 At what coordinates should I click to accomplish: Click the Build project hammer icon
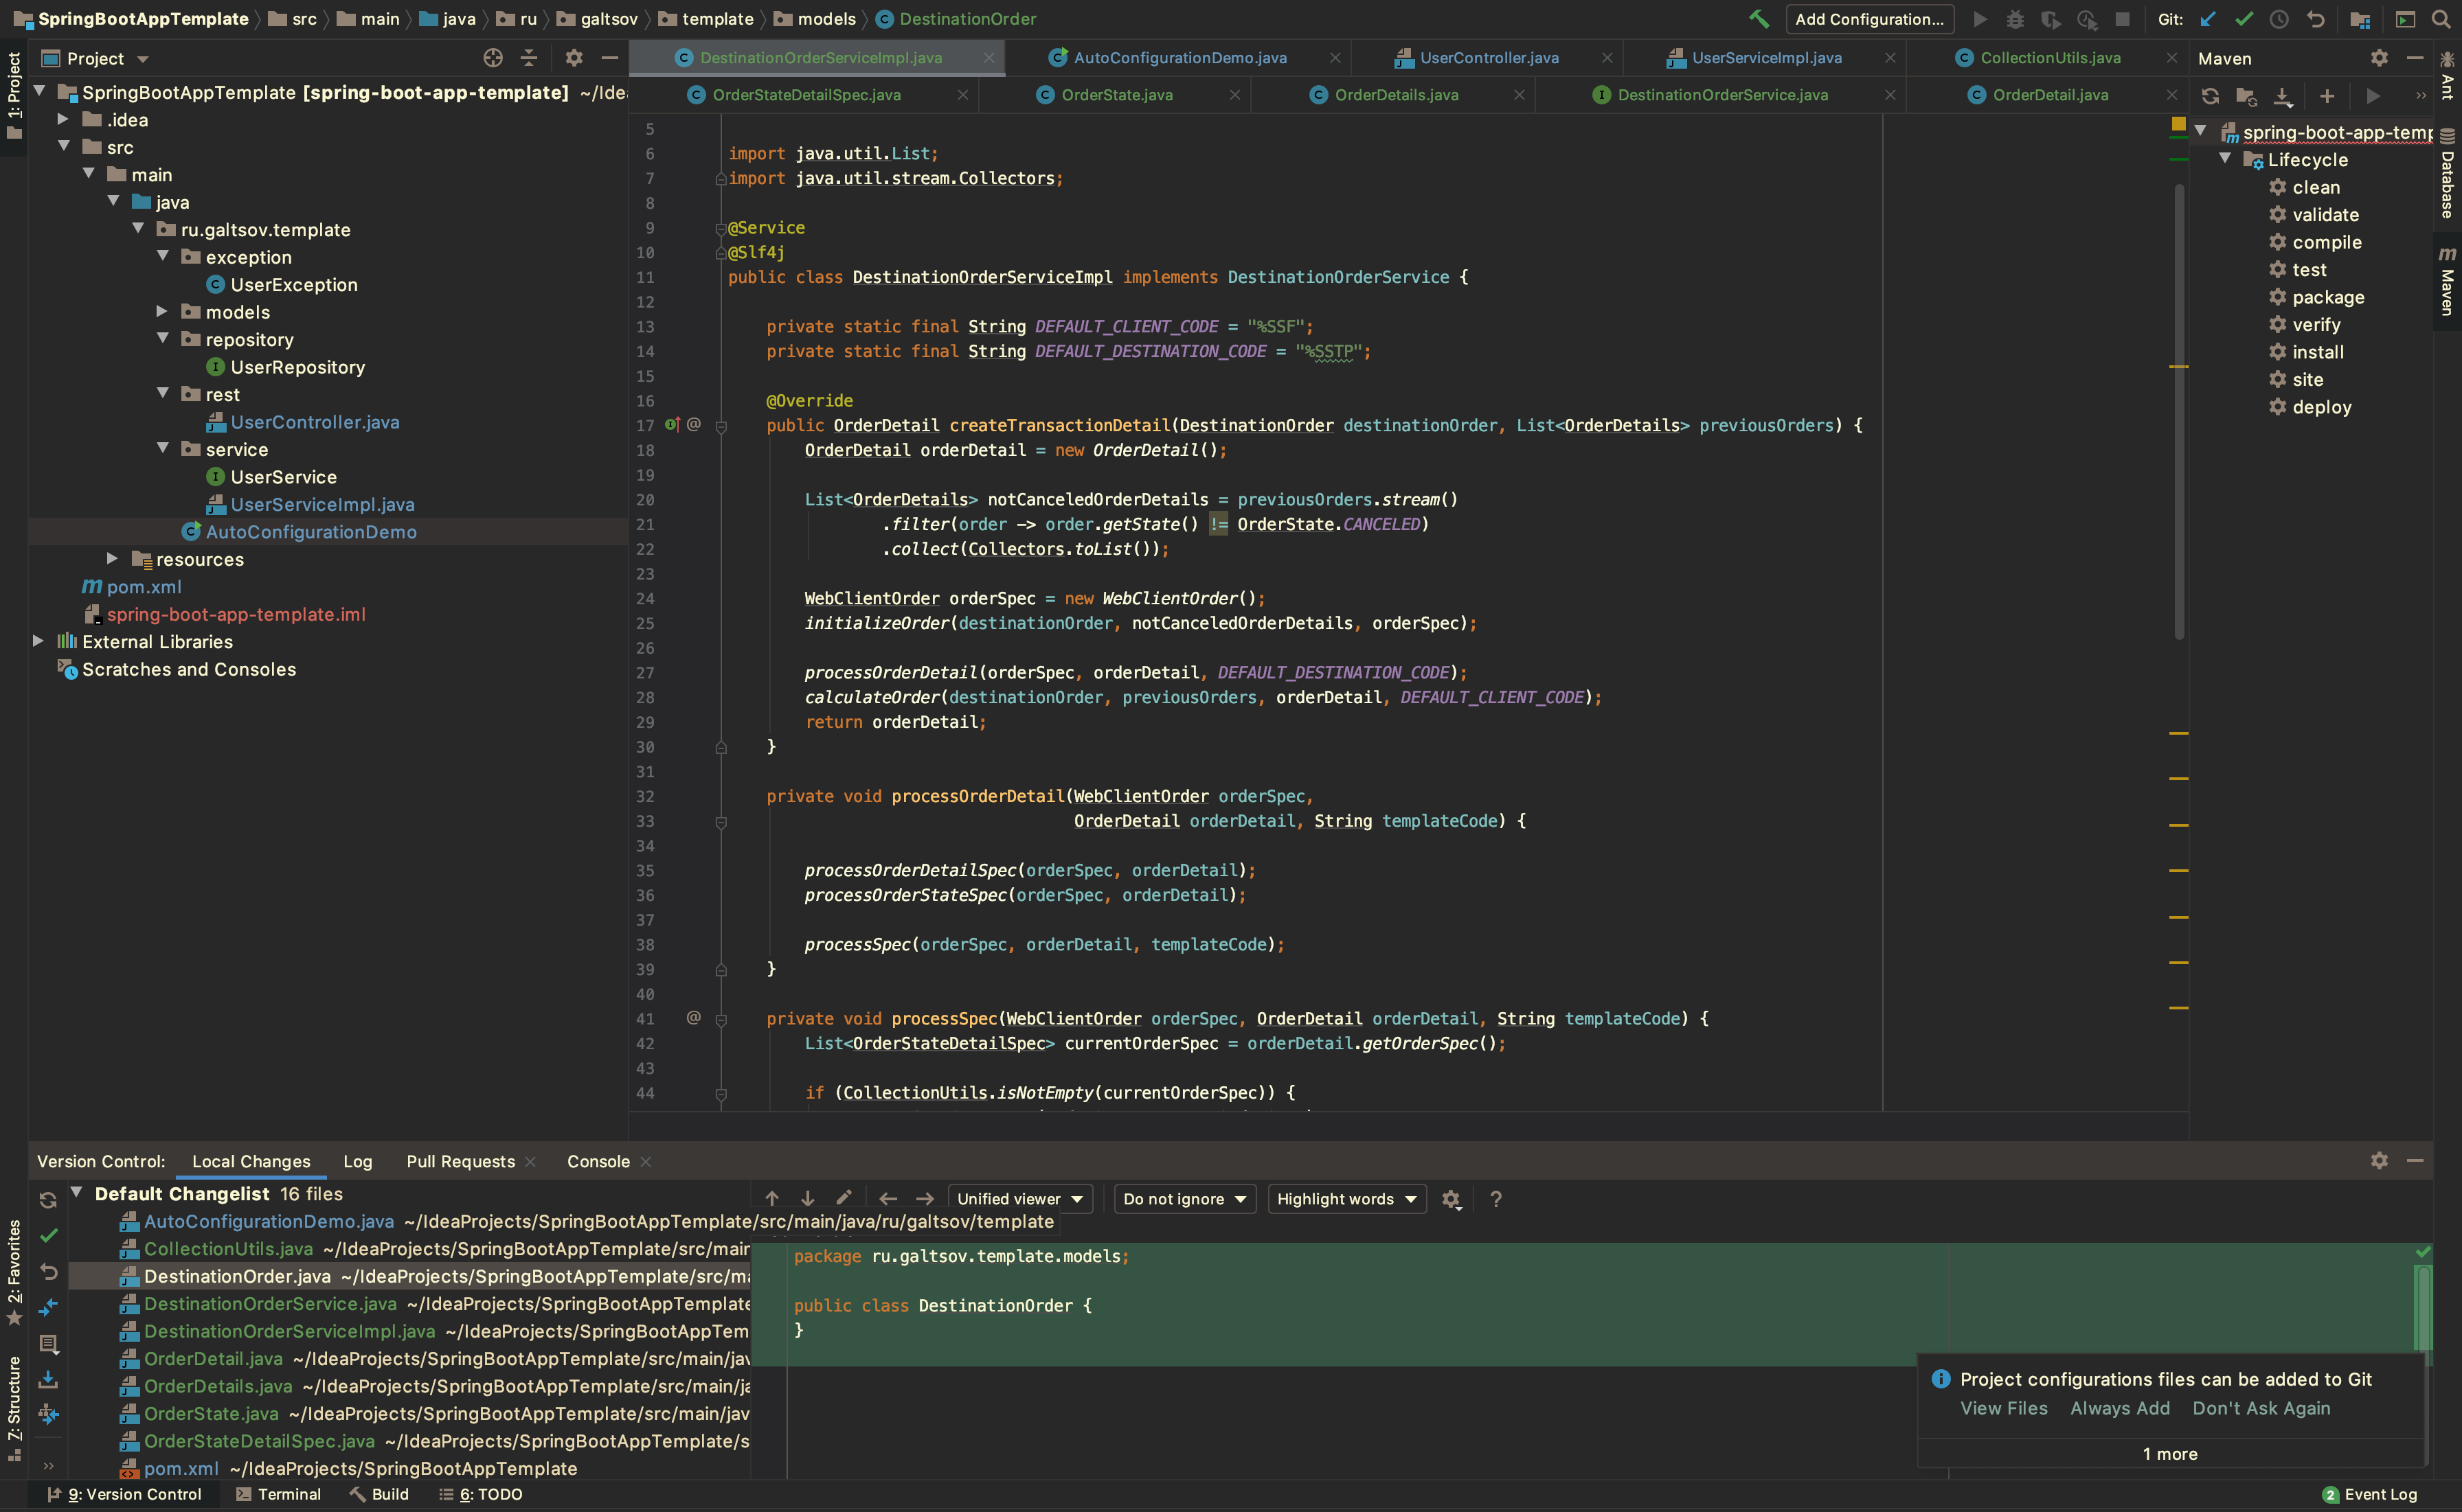[x=1759, y=19]
